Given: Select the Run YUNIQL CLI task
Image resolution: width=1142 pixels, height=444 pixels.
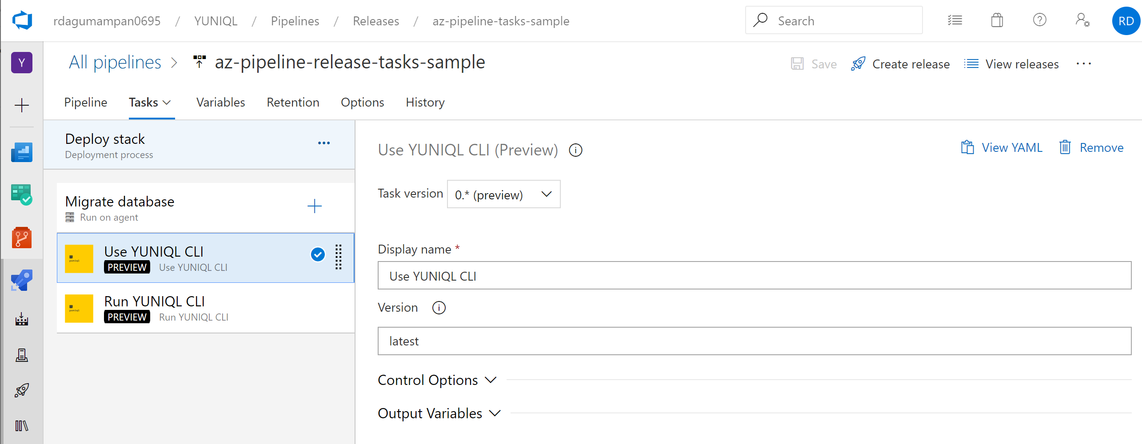Looking at the screenshot, I should pyautogui.click(x=206, y=308).
